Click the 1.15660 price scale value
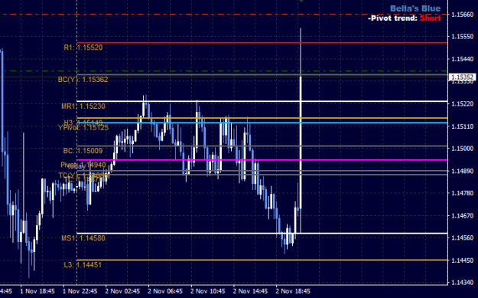Image resolution: width=478 pixels, height=298 pixels. 463,15
